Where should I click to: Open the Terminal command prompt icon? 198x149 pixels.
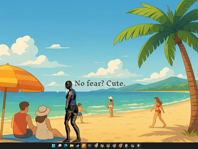tap(90, 146)
